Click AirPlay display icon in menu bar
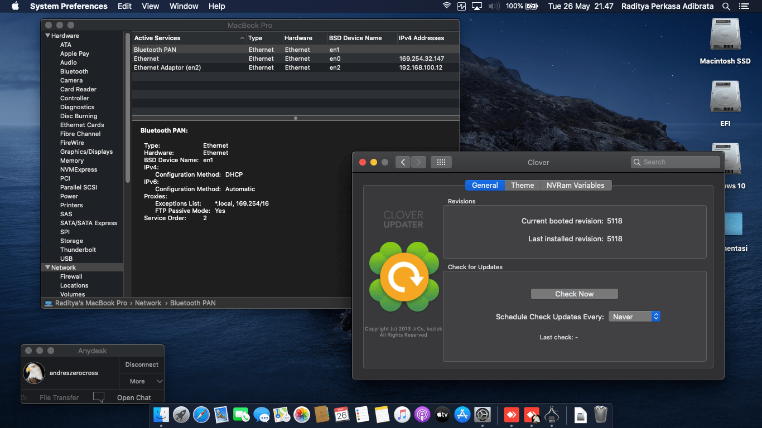Screen dimensions: 762x428 click(477, 6)
